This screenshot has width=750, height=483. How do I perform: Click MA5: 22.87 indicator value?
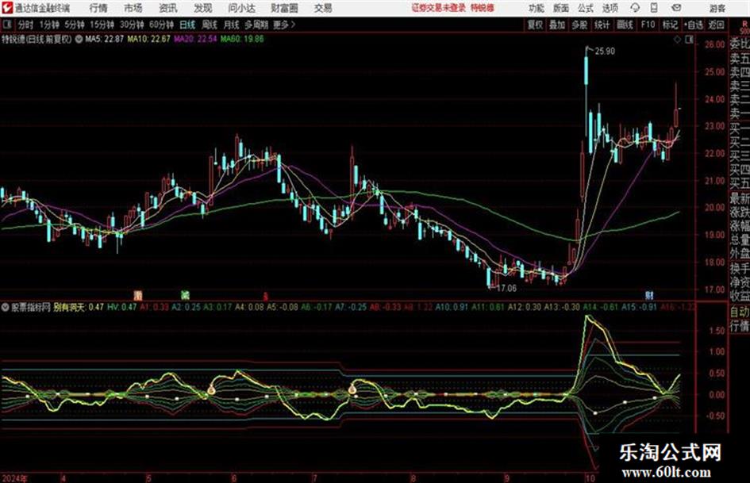pyautogui.click(x=104, y=39)
